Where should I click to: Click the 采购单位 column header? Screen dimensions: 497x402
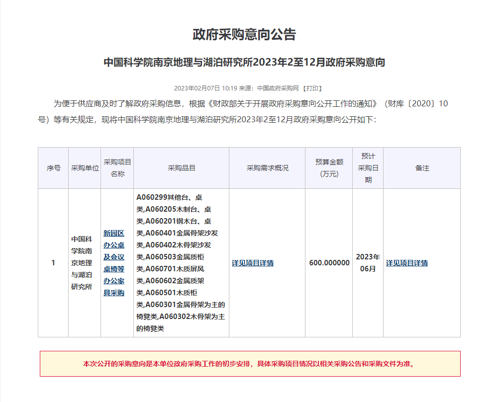click(85, 168)
